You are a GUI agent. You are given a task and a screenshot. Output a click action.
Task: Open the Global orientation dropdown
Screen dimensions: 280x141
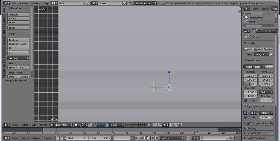coord(117,125)
